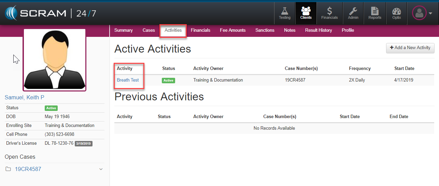Select the Fee Amounts tab
This screenshot has width=439, height=186.
(232, 30)
